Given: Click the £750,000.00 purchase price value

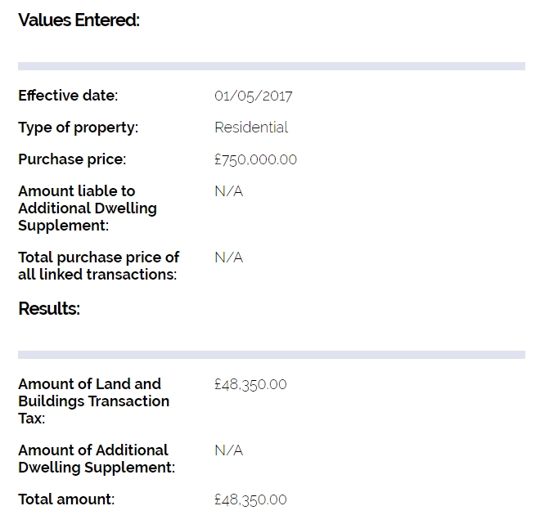Looking at the screenshot, I should (255, 159).
